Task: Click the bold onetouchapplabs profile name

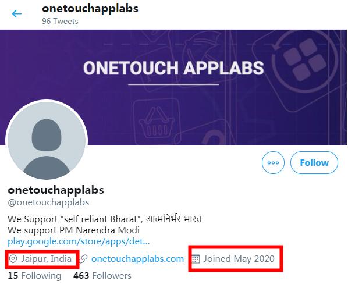Action: coord(56,190)
